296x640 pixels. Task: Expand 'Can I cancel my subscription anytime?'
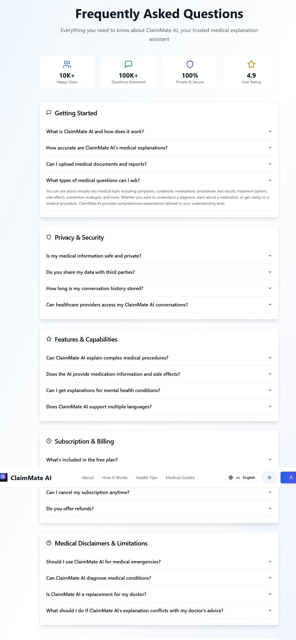click(x=159, y=492)
